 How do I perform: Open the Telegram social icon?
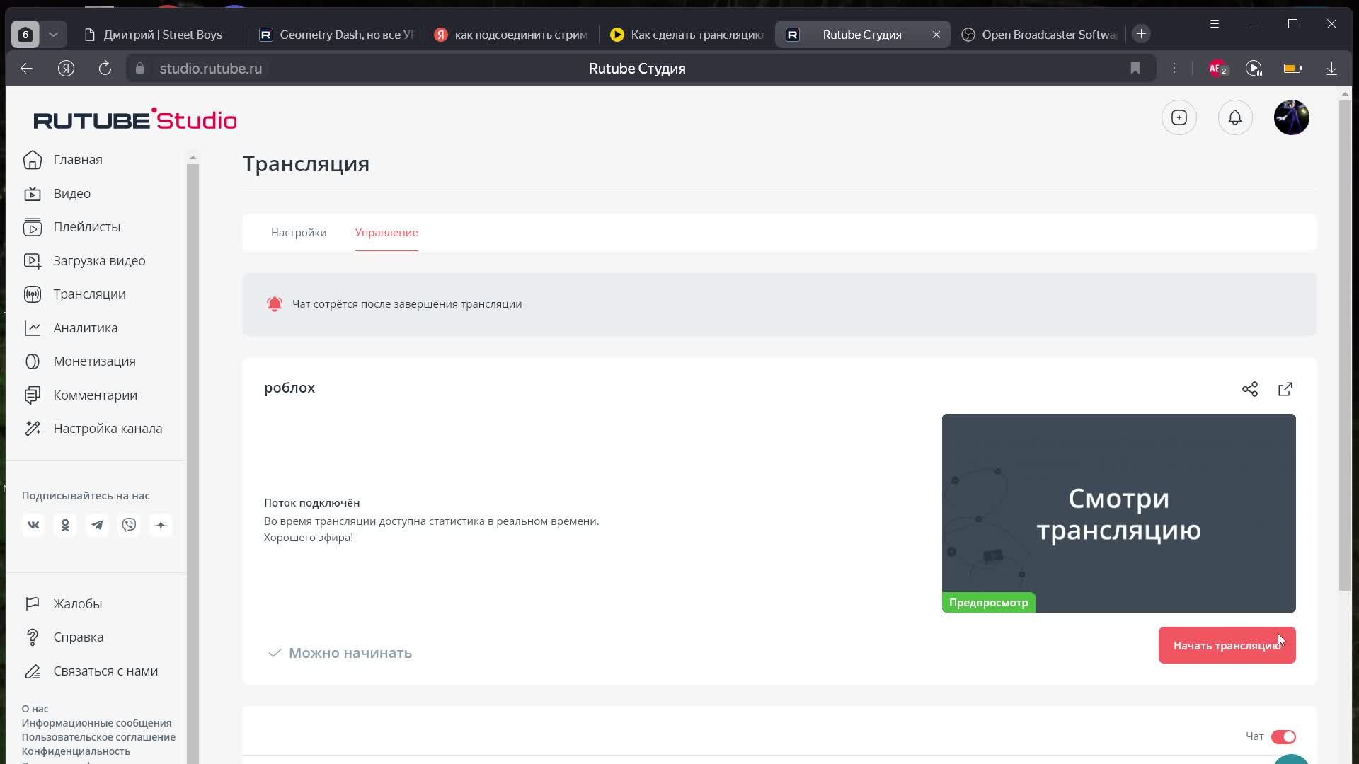97,525
